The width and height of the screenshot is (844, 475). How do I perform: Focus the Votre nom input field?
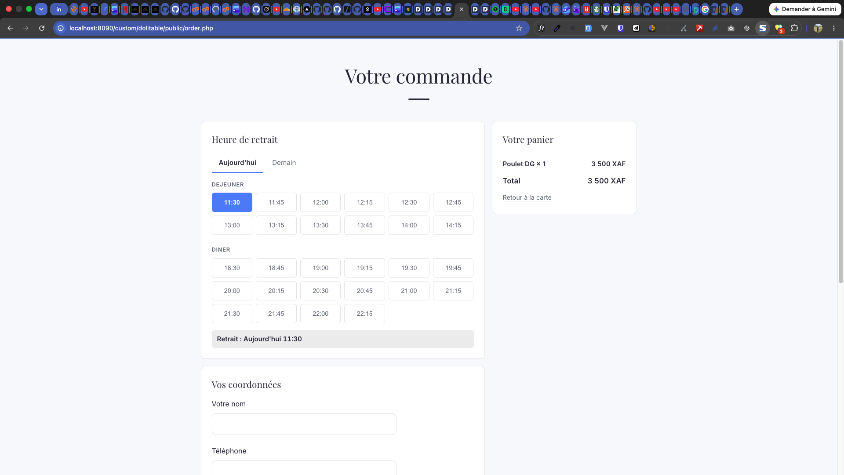pos(304,424)
